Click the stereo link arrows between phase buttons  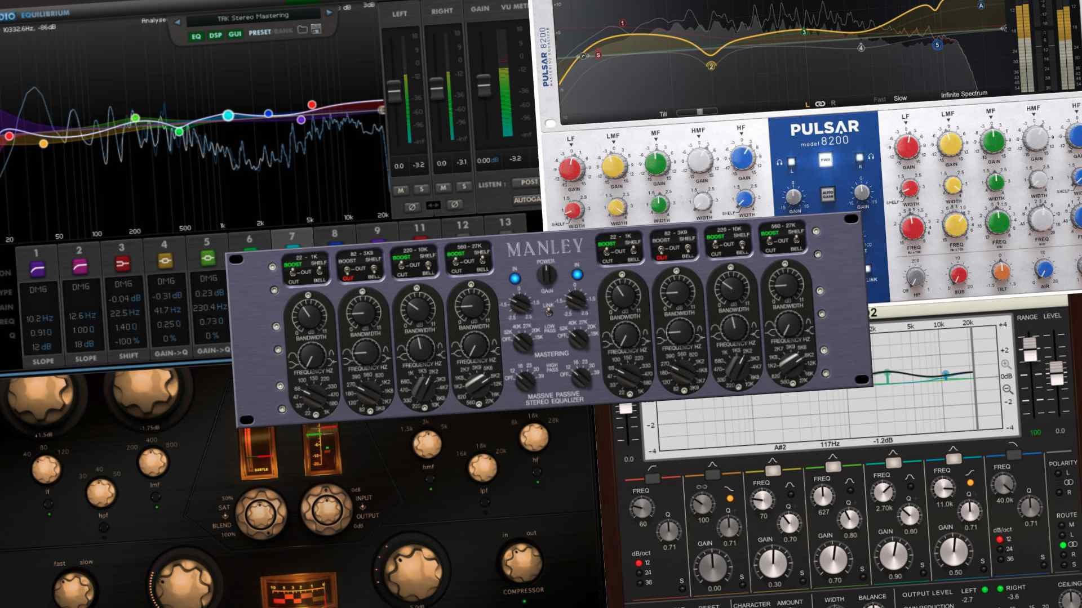(433, 205)
